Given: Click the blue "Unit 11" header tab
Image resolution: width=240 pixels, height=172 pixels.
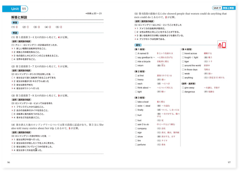Looking at the screenshot, I should pos(15,9).
